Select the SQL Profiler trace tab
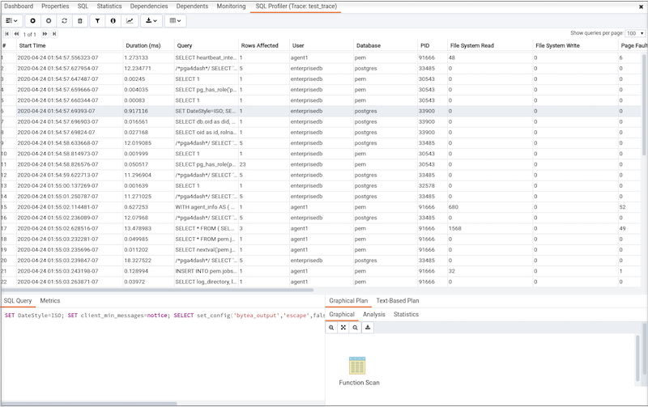Image resolution: width=648 pixels, height=407 pixels. pos(296,6)
